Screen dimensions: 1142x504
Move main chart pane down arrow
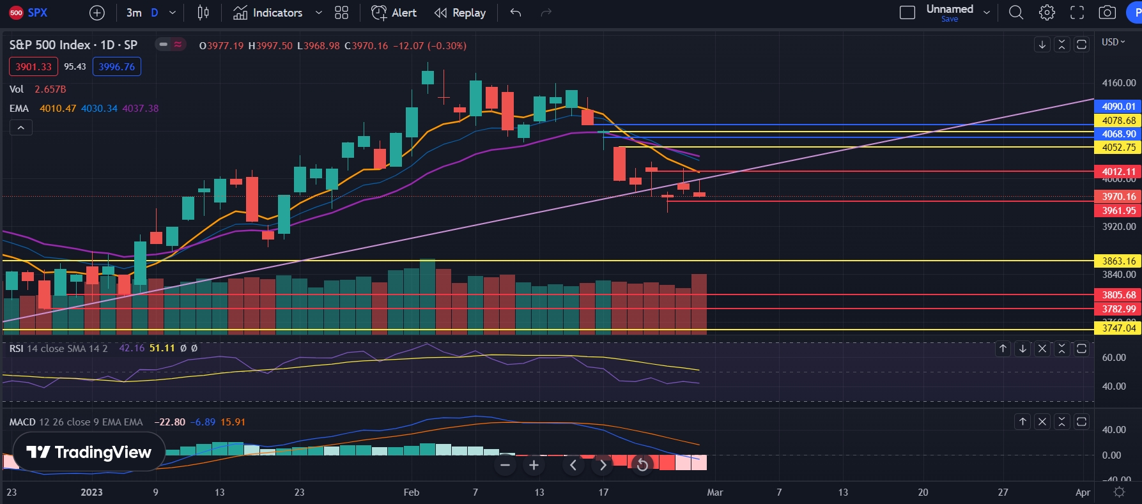[x=1042, y=45]
